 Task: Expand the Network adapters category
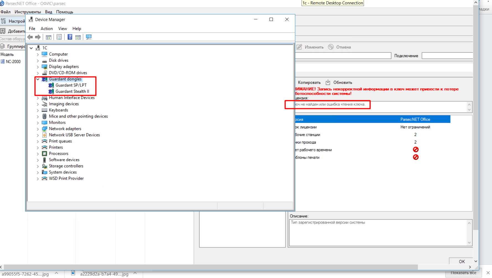tap(38, 129)
